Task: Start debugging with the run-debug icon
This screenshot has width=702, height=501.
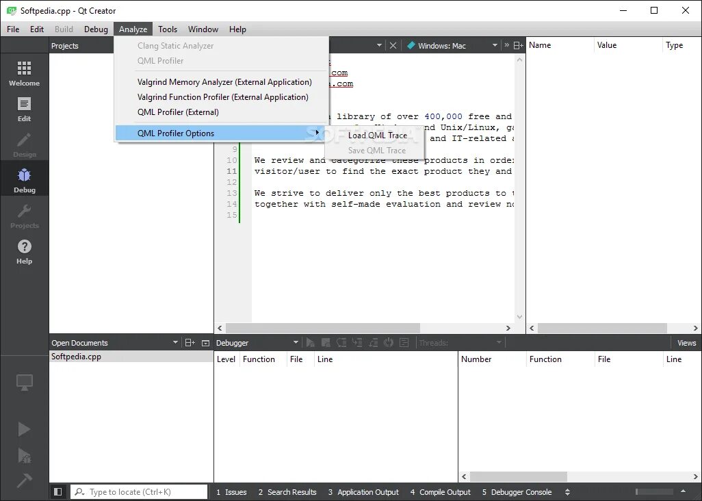Action: pyautogui.click(x=24, y=455)
